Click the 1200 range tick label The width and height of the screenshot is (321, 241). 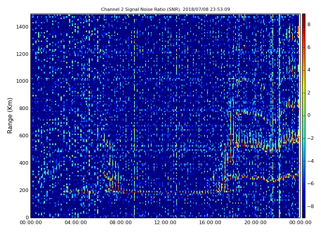(22, 54)
